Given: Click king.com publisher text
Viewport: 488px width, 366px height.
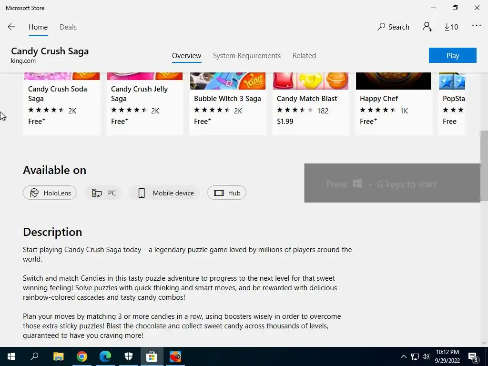Looking at the screenshot, I should click(x=23, y=61).
